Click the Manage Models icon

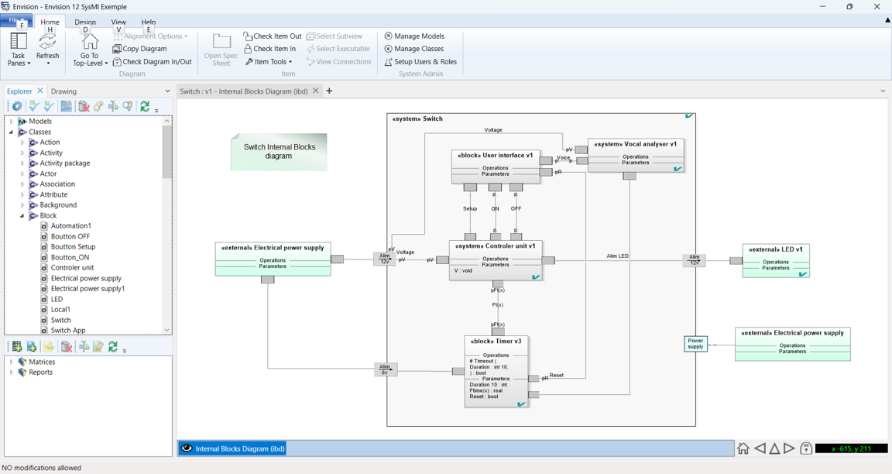tap(389, 36)
